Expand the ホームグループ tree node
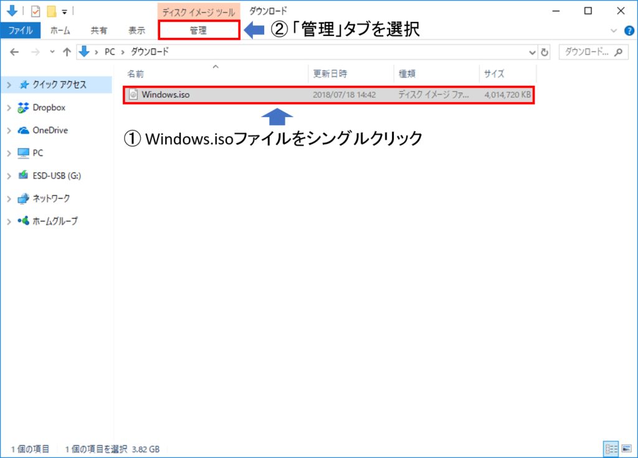 pyautogui.click(x=9, y=222)
